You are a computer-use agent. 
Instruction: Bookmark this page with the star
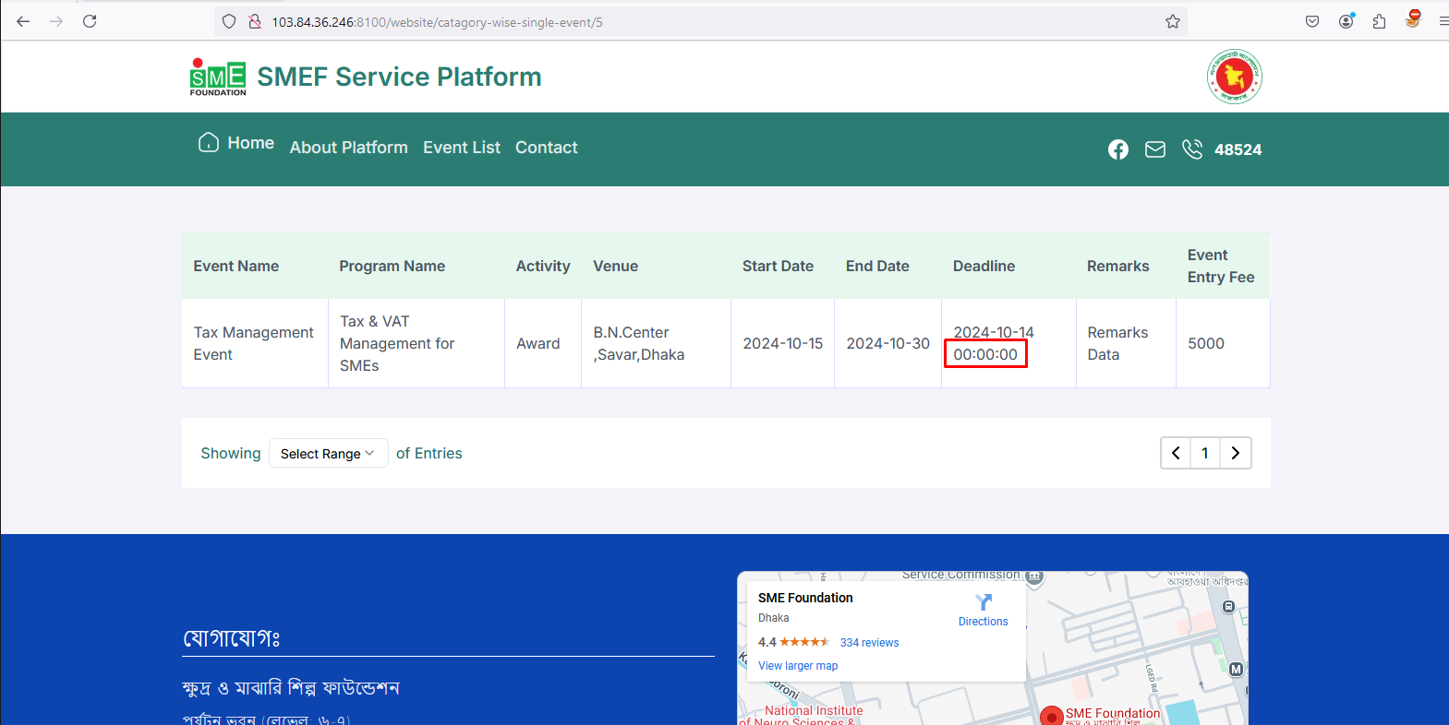[x=1173, y=21]
